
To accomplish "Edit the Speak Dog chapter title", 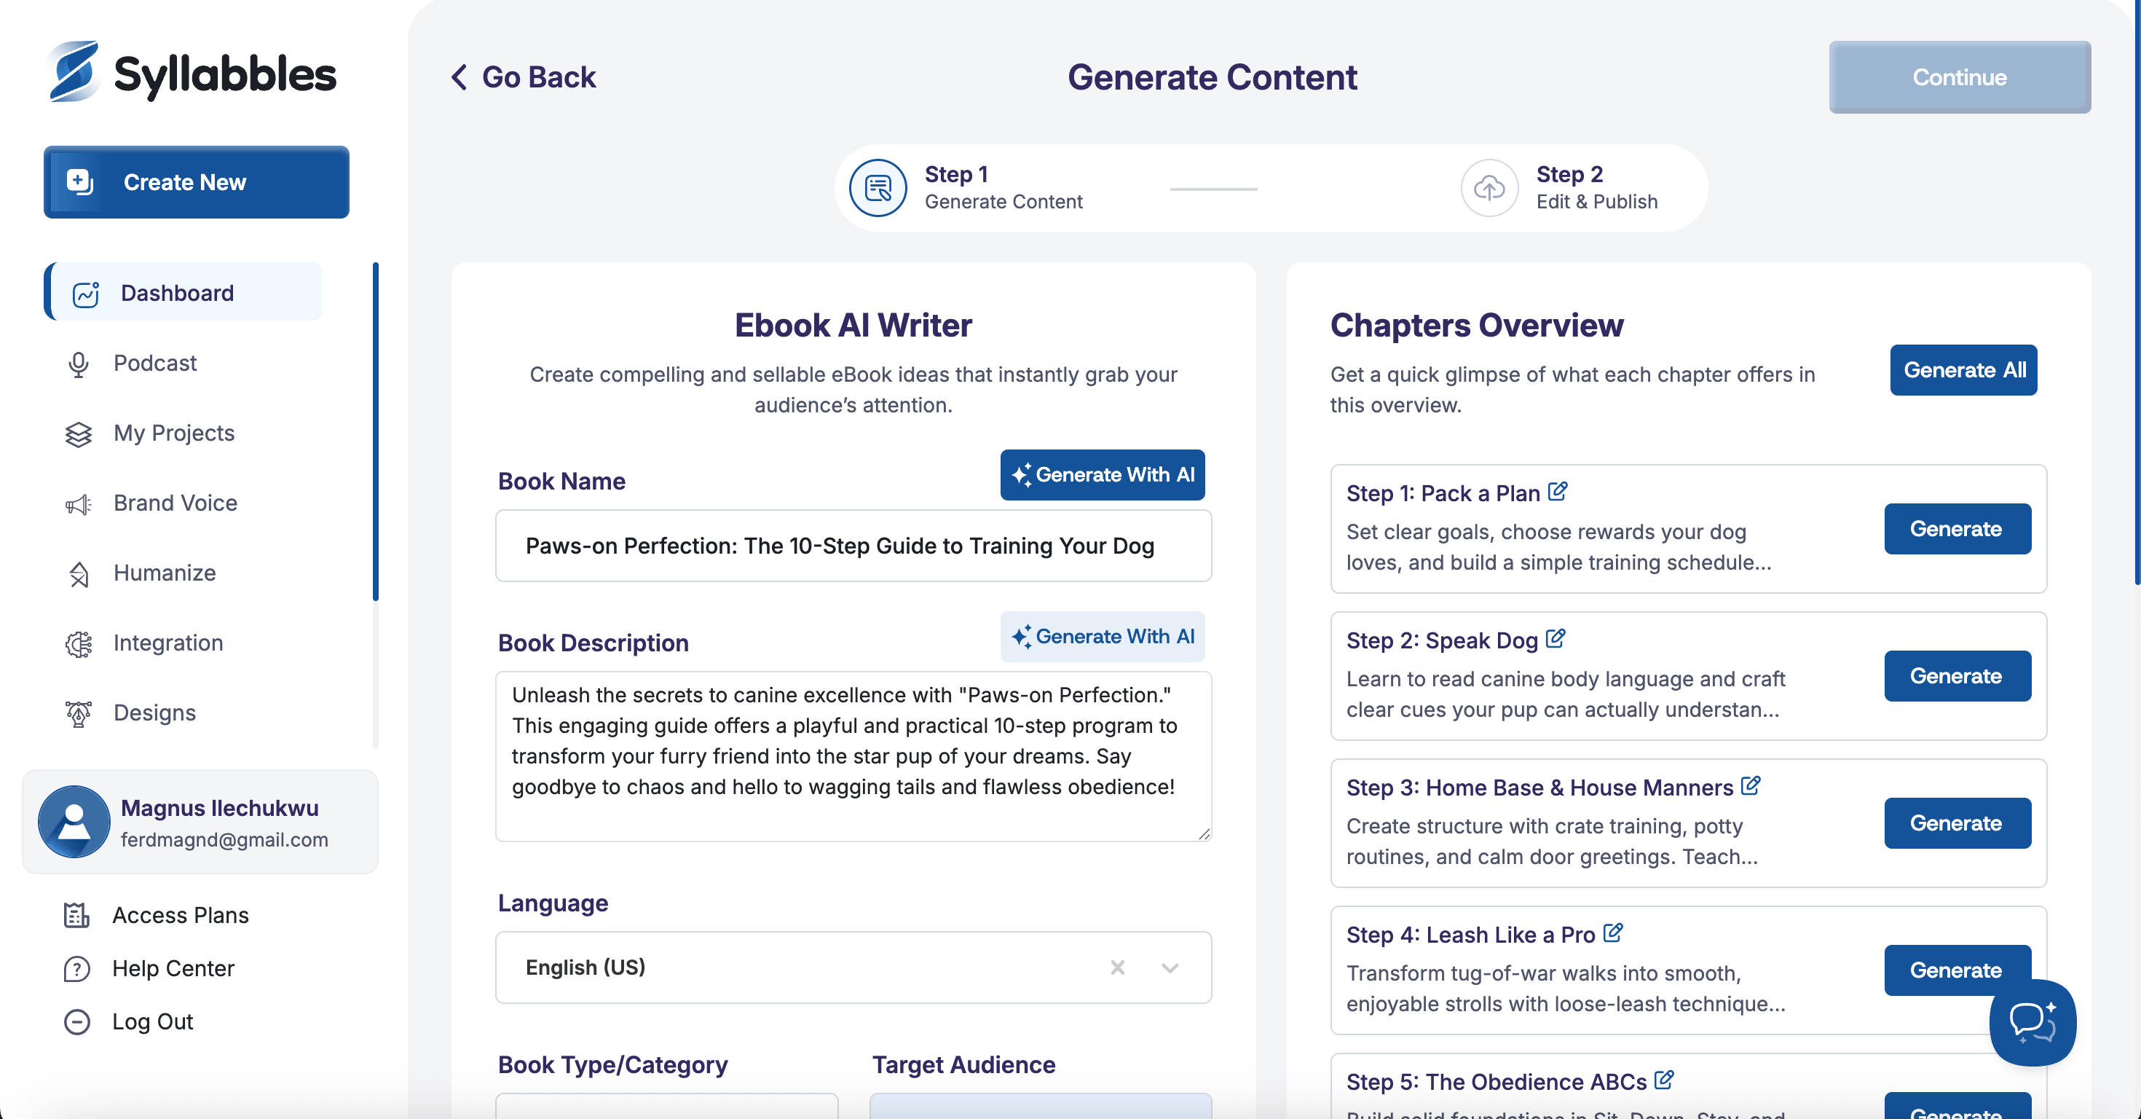I will click(1555, 638).
